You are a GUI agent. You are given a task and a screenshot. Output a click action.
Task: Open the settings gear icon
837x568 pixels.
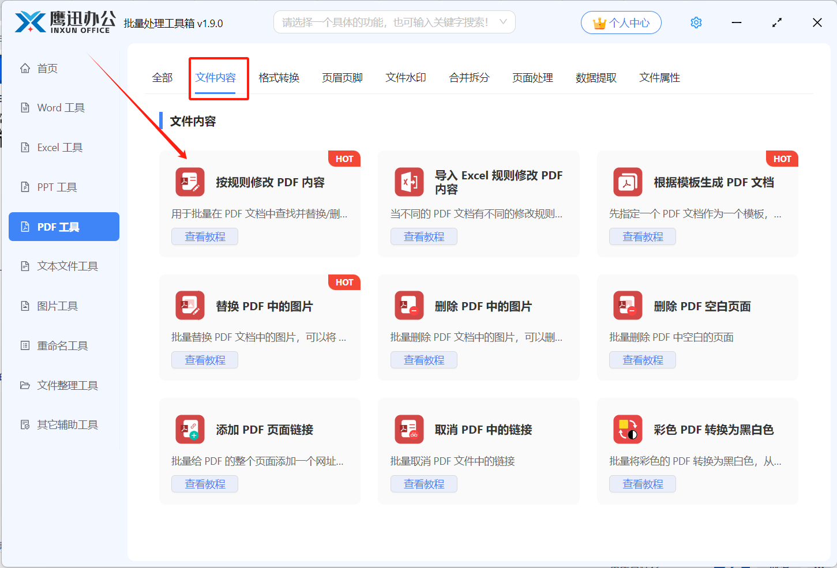696,22
